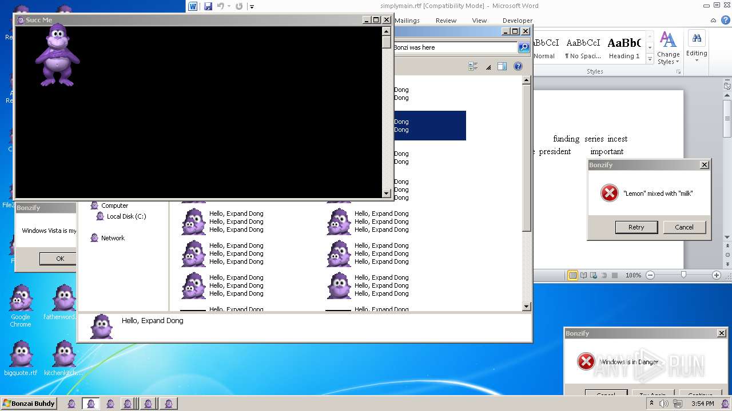Switch Word to Web Layout view
732x411 pixels.
click(x=594, y=275)
